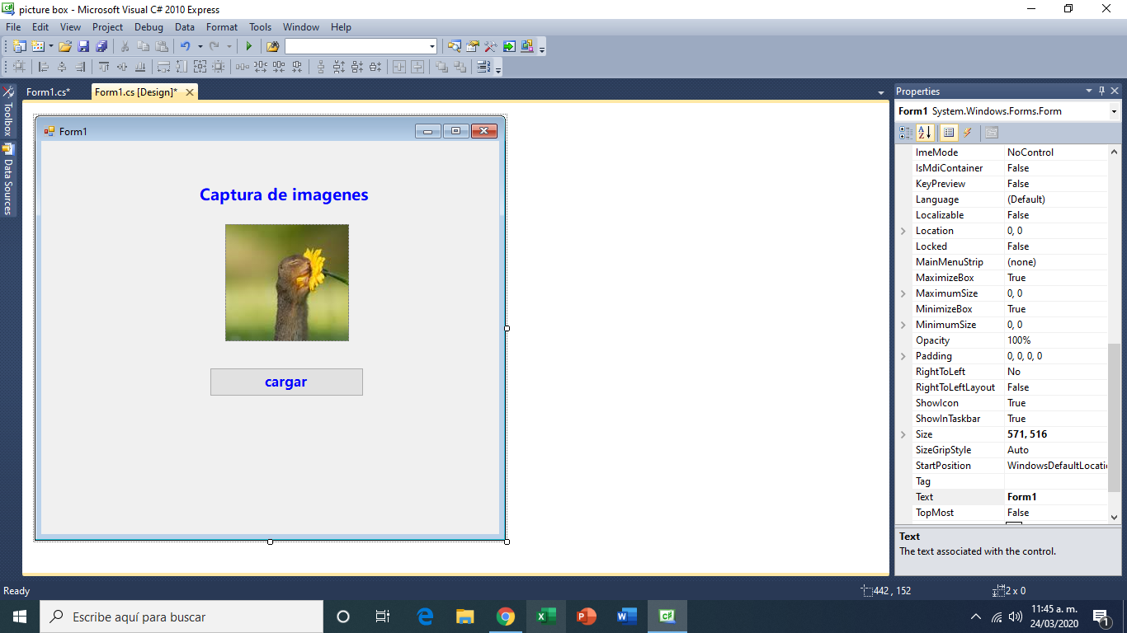
Task: Expand the Padding property row
Action: tap(903, 356)
